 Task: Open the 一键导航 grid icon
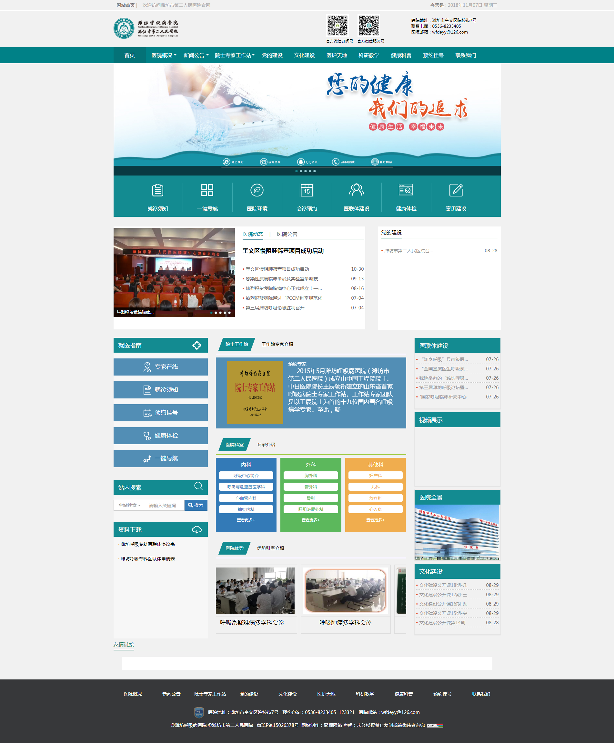point(207,190)
